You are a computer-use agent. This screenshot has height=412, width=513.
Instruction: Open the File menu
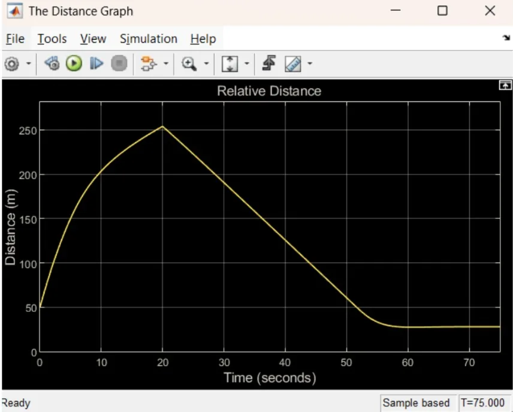click(x=15, y=39)
